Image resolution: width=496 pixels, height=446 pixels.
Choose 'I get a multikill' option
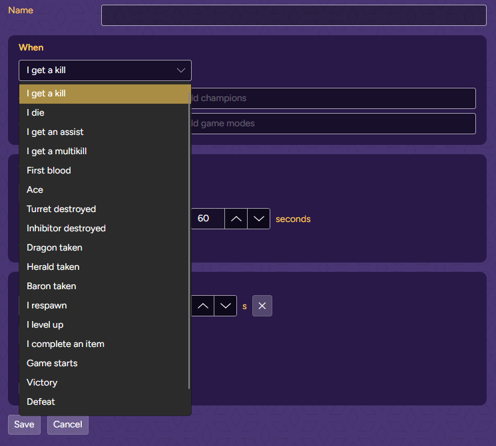pyautogui.click(x=105, y=152)
